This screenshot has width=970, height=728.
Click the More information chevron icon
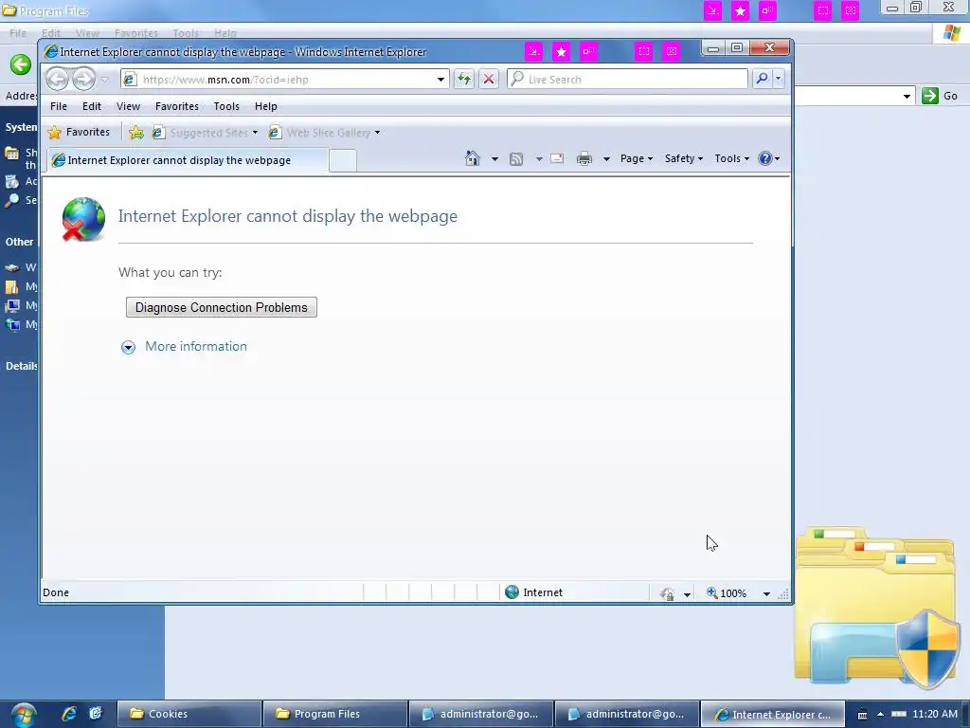click(x=128, y=347)
